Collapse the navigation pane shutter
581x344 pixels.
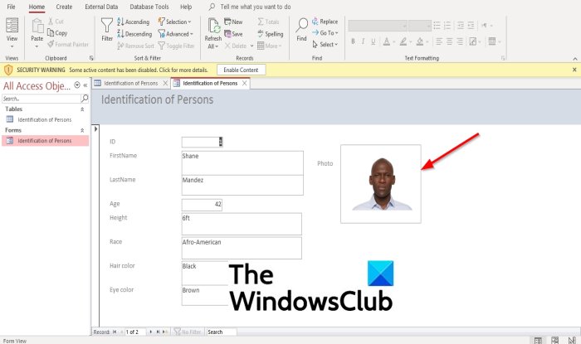tap(85, 85)
